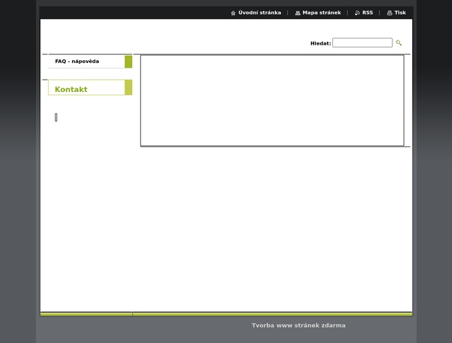Select the Tisk print text link
Viewport: 452px width, 343px height.
point(400,13)
